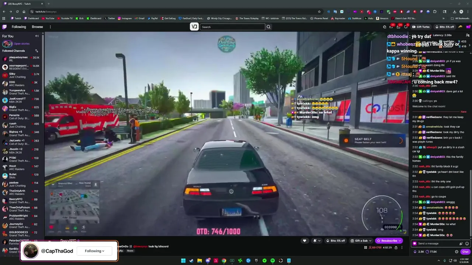The height and width of the screenshot is (265, 472).
Task: Focus the Twitch search field
Action: click(x=232, y=27)
